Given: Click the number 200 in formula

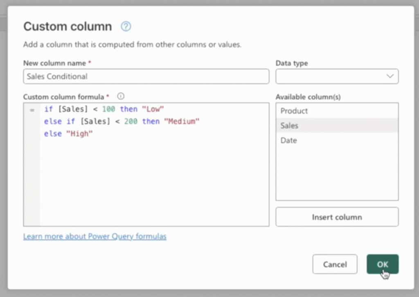Looking at the screenshot, I should [x=131, y=121].
